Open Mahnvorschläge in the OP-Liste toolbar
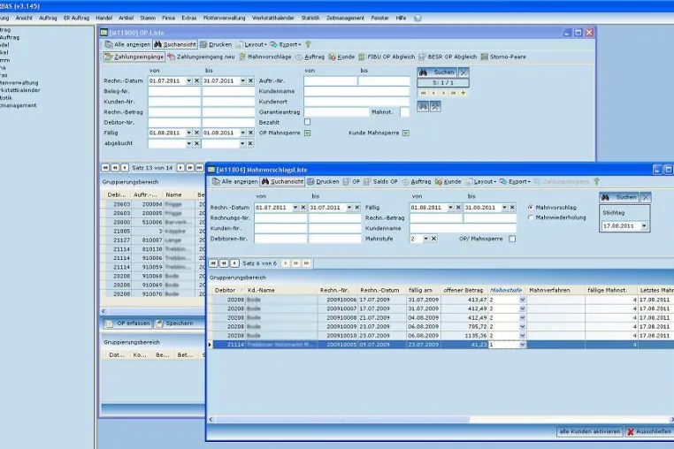This screenshot has width=674, height=449. coord(264,57)
